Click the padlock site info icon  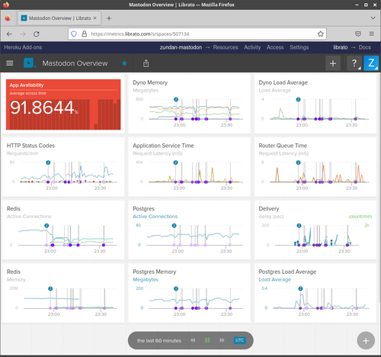pos(85,34)
